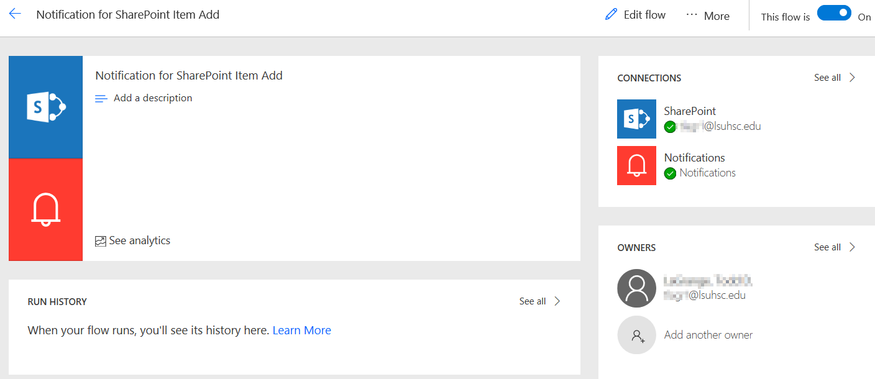Click the owner profile avatar
875x379 pixels.
[x=636, y=288]
